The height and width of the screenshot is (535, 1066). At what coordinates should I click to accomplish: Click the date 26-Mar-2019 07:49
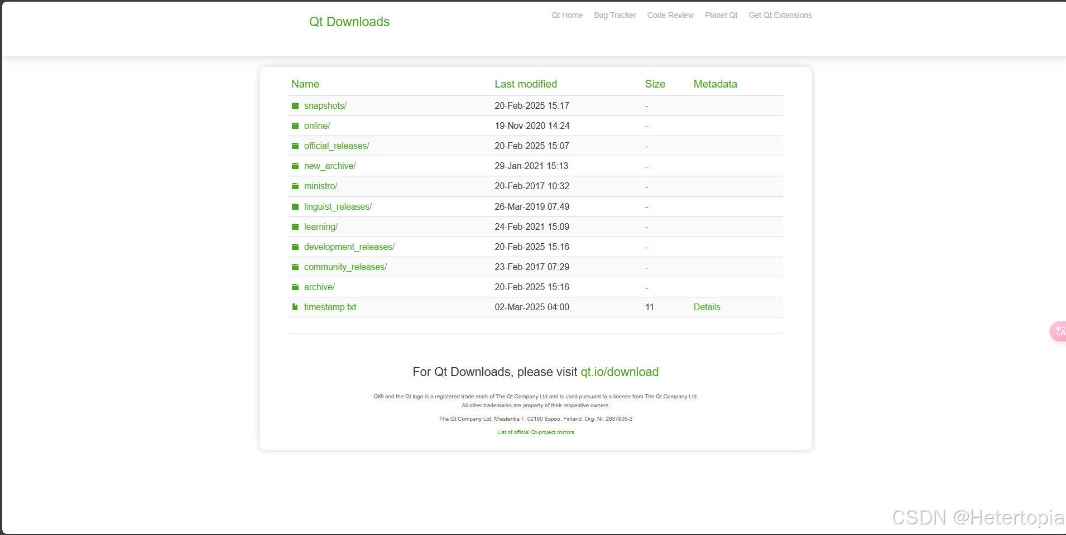[x=532, y=206]
